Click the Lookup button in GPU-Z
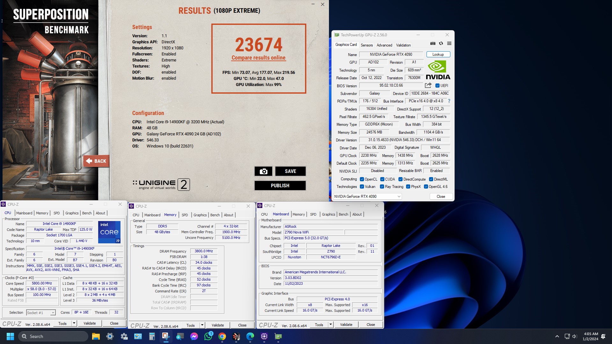 click(438, 54)
